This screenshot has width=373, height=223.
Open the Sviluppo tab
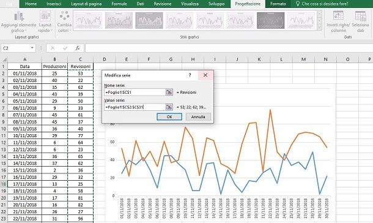click(216, 4)
